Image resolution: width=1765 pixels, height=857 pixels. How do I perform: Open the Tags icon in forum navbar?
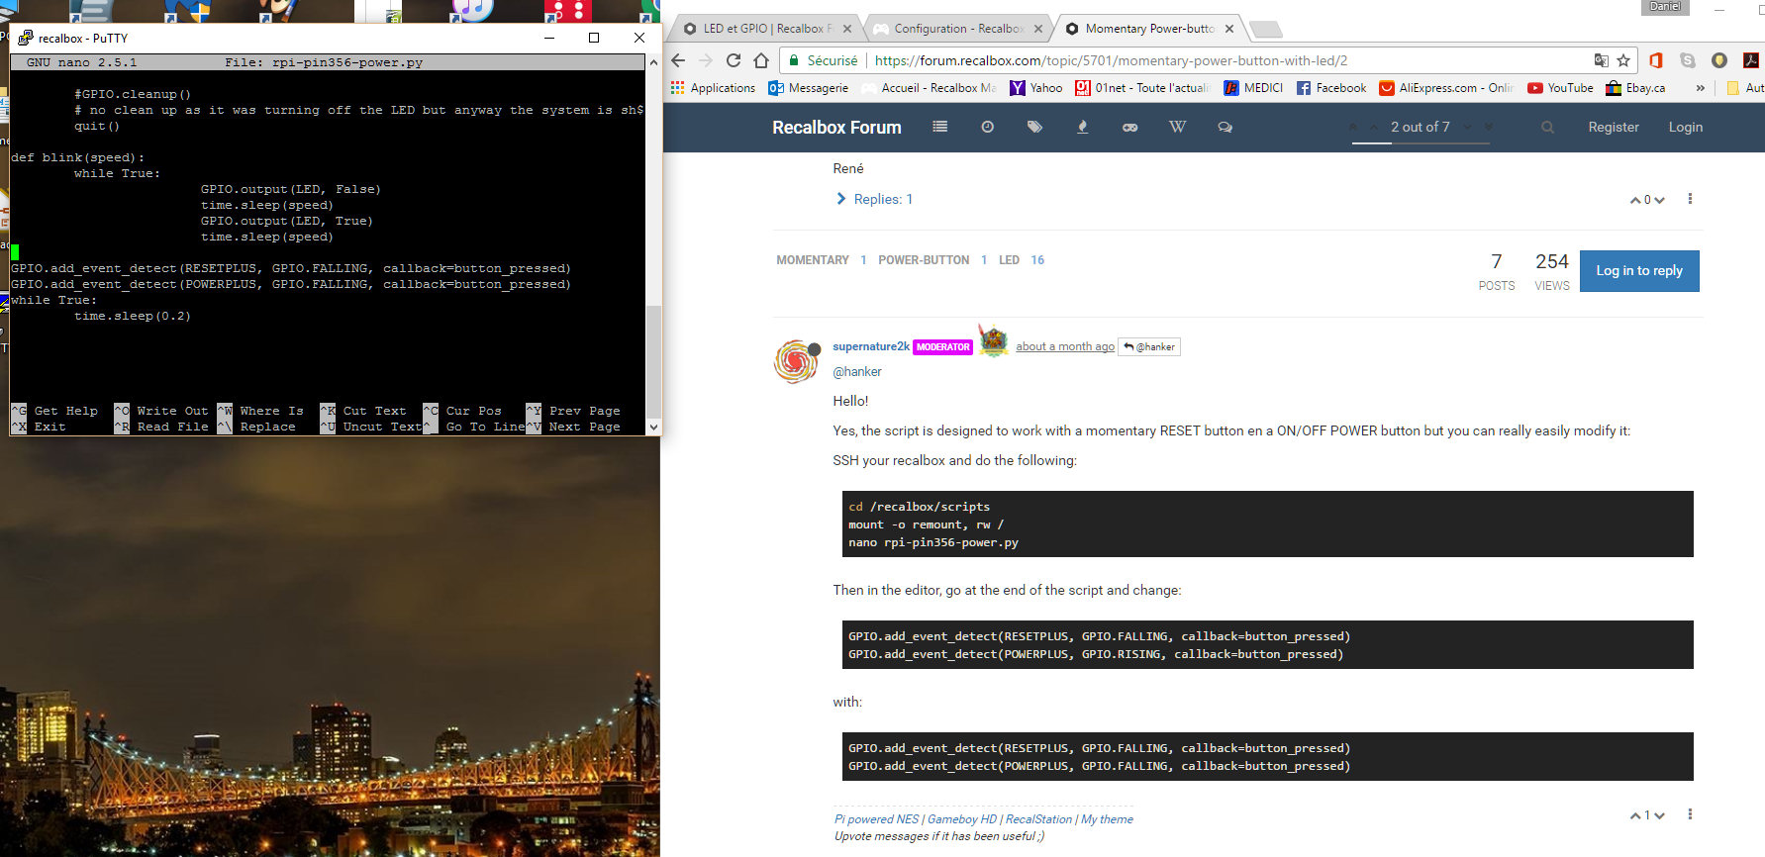pyautogui.click(x=1034, y=127)
